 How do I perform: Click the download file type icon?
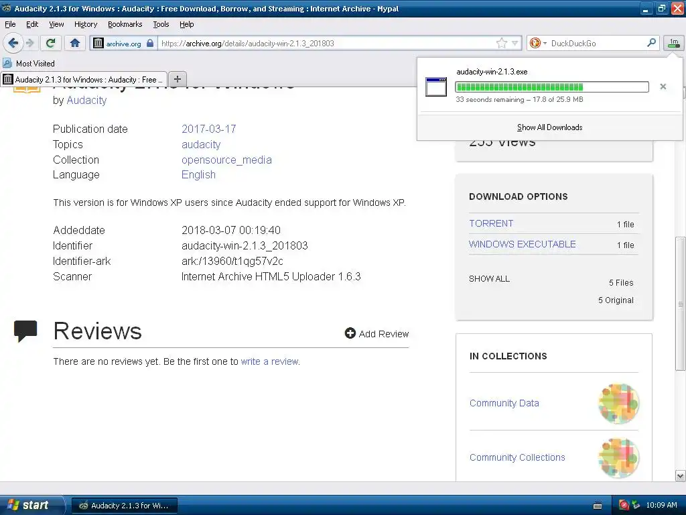pos(436,87)
